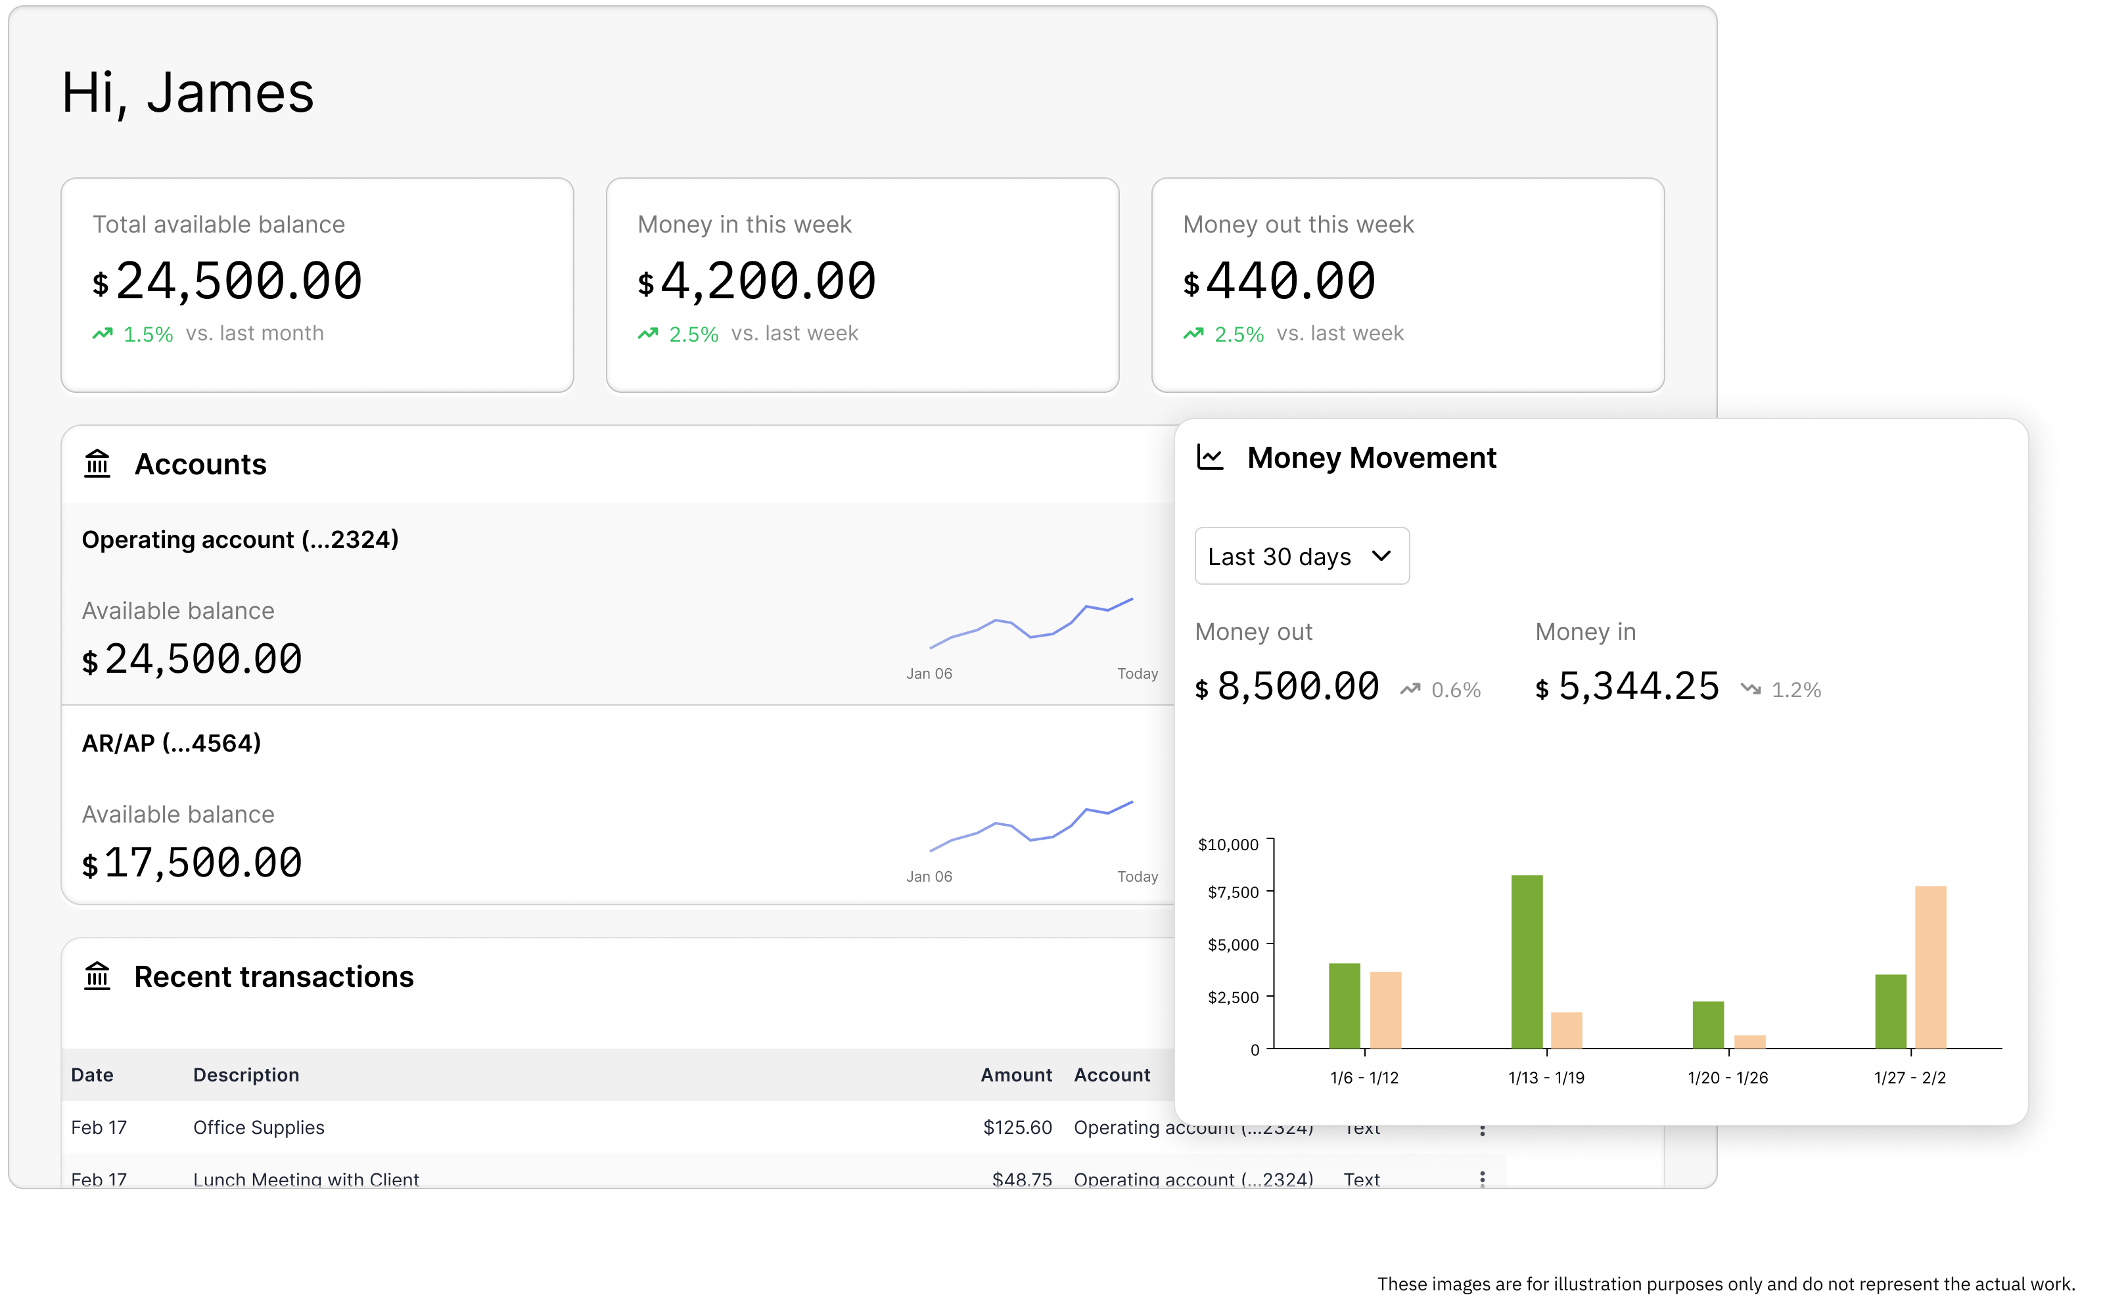Viewport: 2103px width, 1314px height.
Task: Click the bank icon beside Recent transactions
Action: 97,976
